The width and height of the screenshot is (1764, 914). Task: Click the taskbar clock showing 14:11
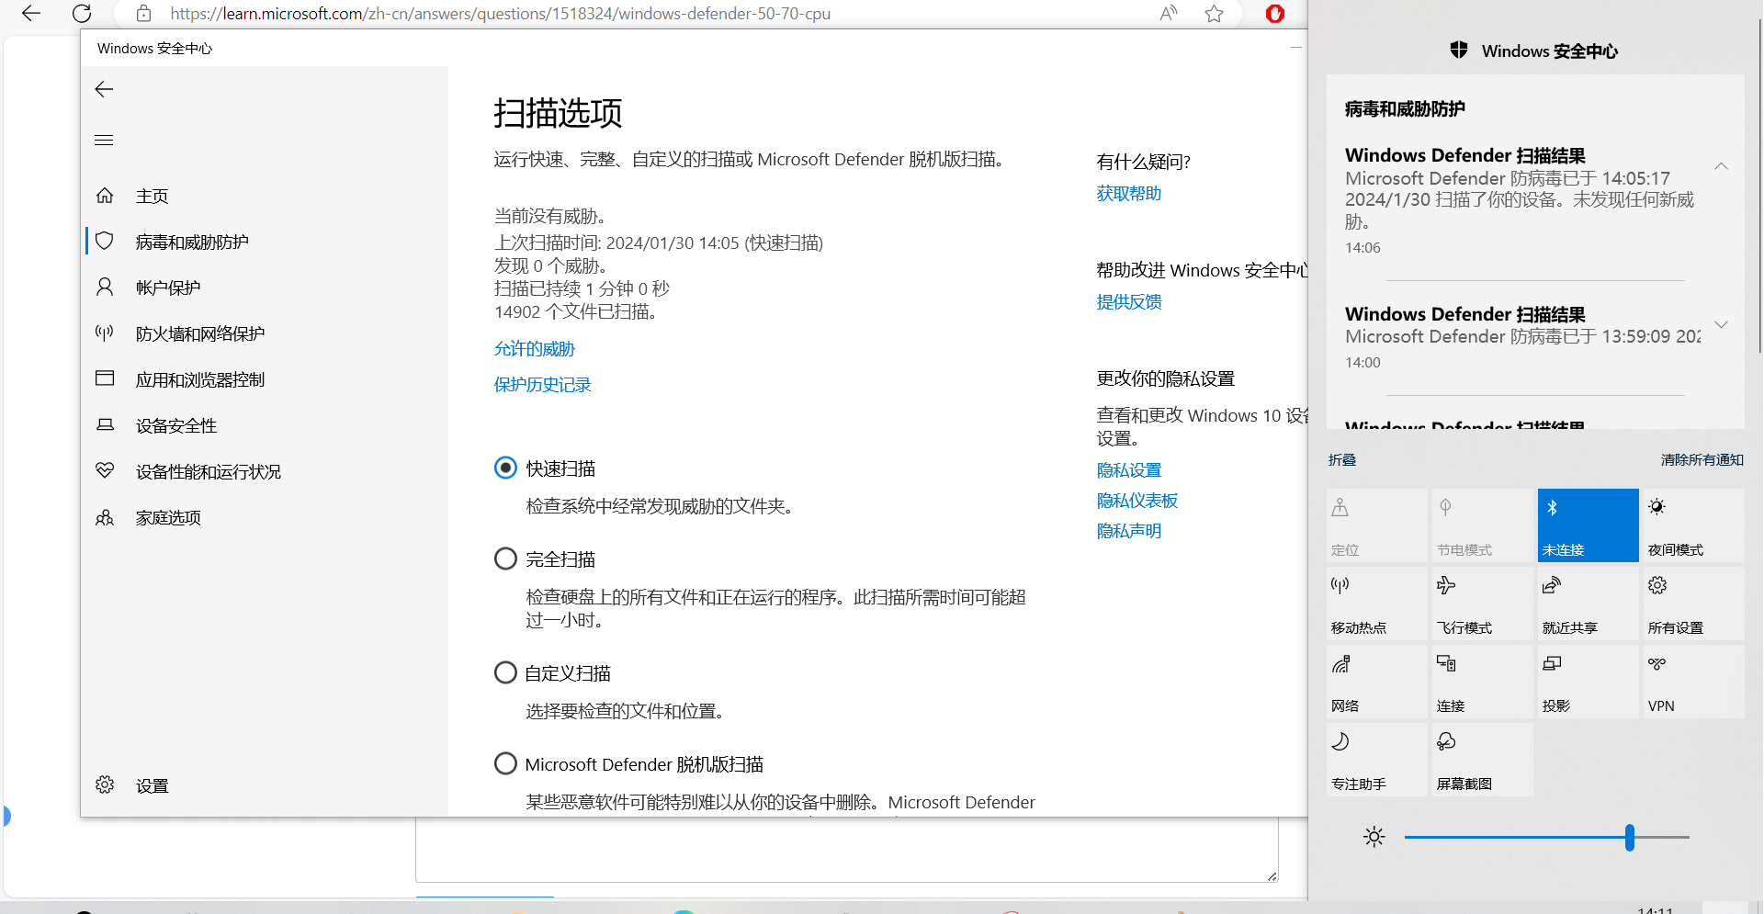pos(1655,909)
